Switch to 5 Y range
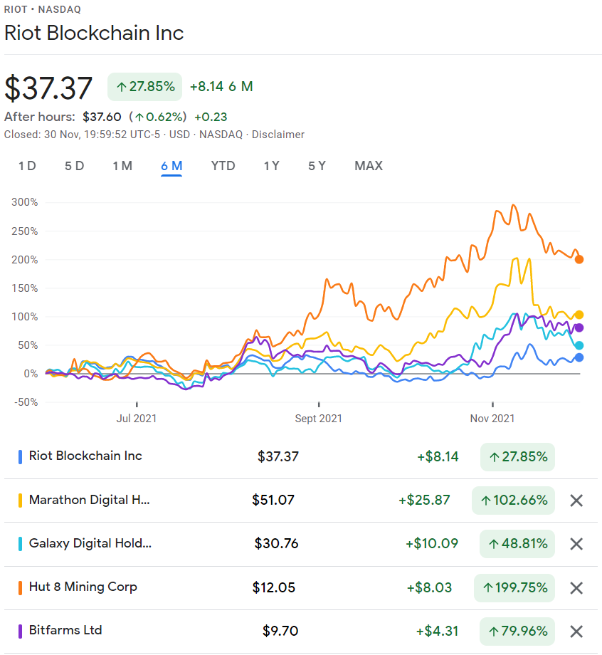Screen dimensions: 602x655 (317, 166)
